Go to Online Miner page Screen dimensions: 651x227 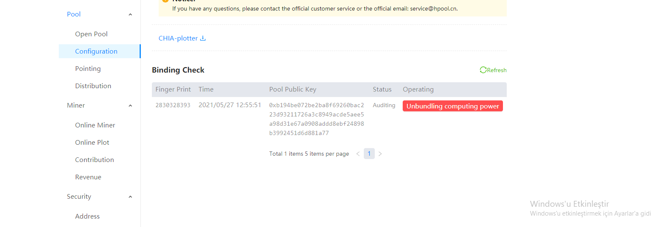click(95, 125)
